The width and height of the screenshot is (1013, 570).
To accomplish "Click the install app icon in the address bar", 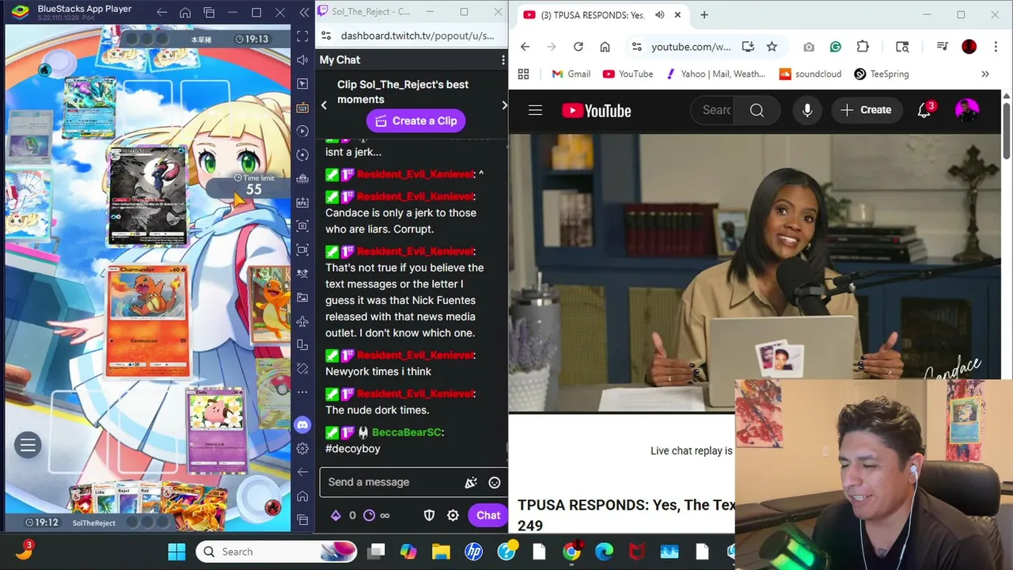I will coord(748,47).
